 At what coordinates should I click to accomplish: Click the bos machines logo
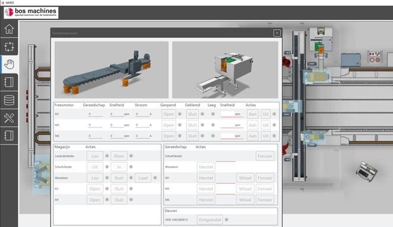[31, 12]
